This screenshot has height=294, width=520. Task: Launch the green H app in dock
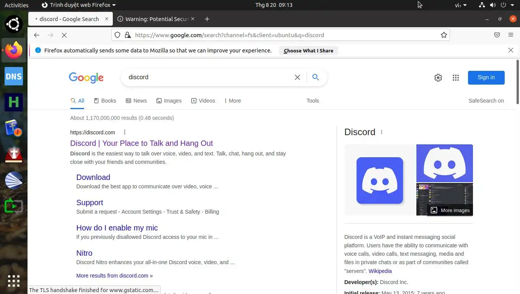[14, 102]
